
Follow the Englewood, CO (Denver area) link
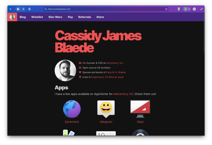point(107,77)
